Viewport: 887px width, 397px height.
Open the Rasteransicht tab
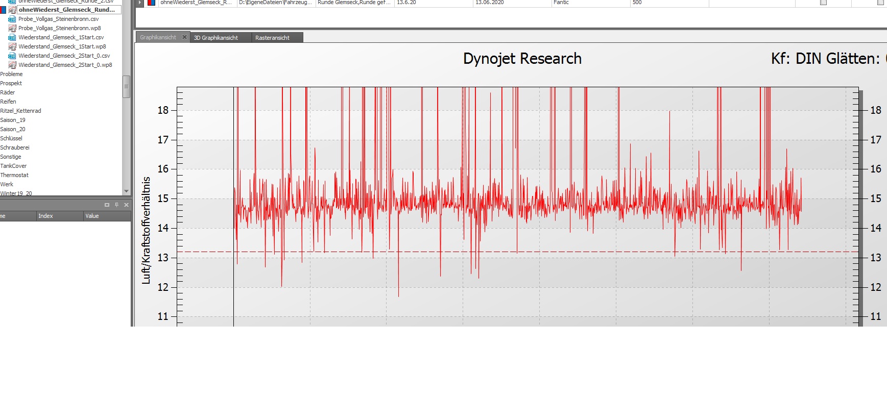272,38
